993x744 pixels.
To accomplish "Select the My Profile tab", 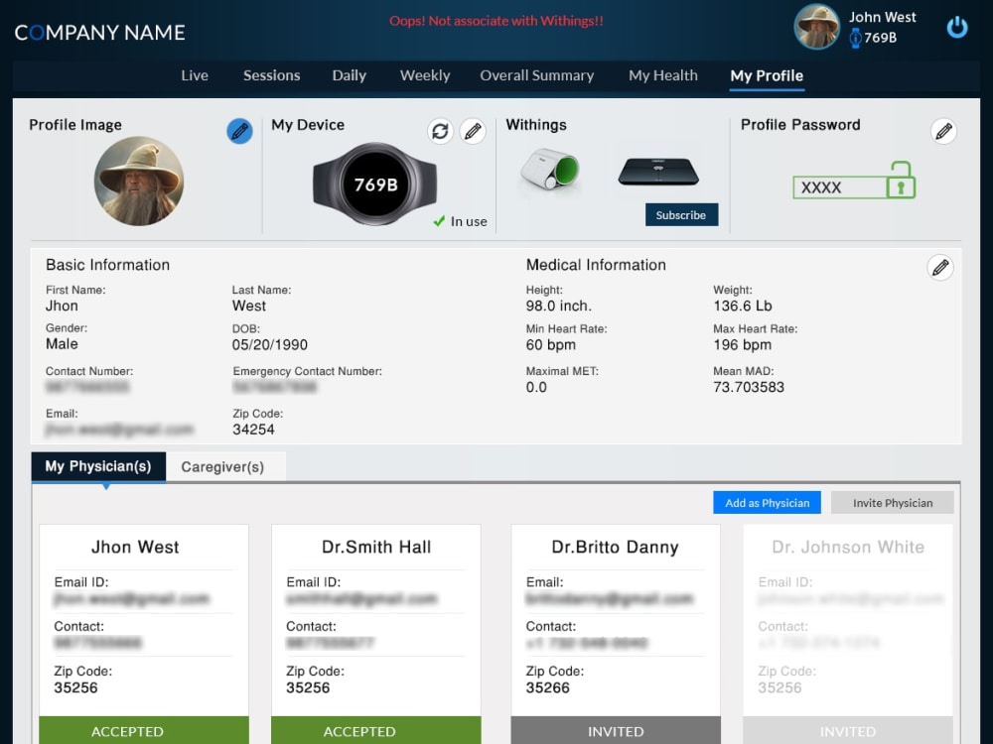I will pos(767,76).
